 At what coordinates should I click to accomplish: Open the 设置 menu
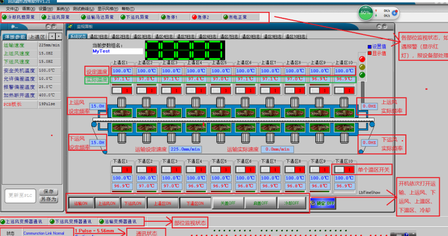[x=46, y=9]
